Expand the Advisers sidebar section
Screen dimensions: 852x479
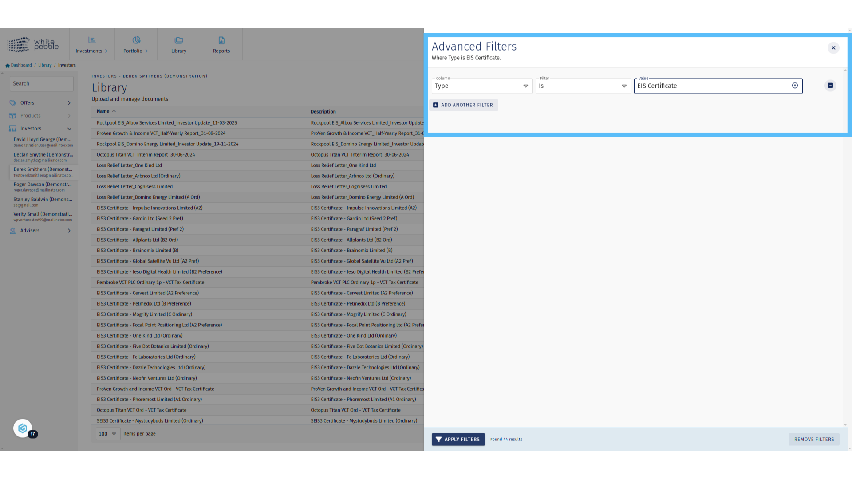point(69,231)
